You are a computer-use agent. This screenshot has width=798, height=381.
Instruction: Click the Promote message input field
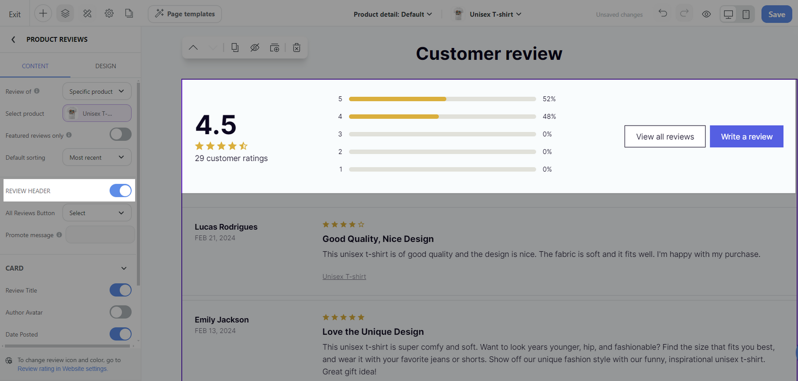[x=100, y=234]
